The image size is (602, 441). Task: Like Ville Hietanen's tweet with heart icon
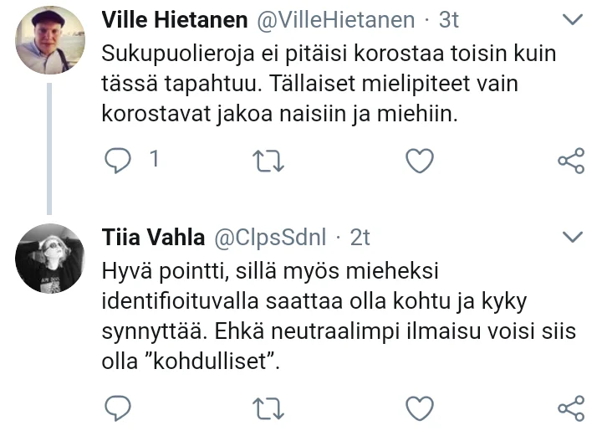tap(419, 161)
